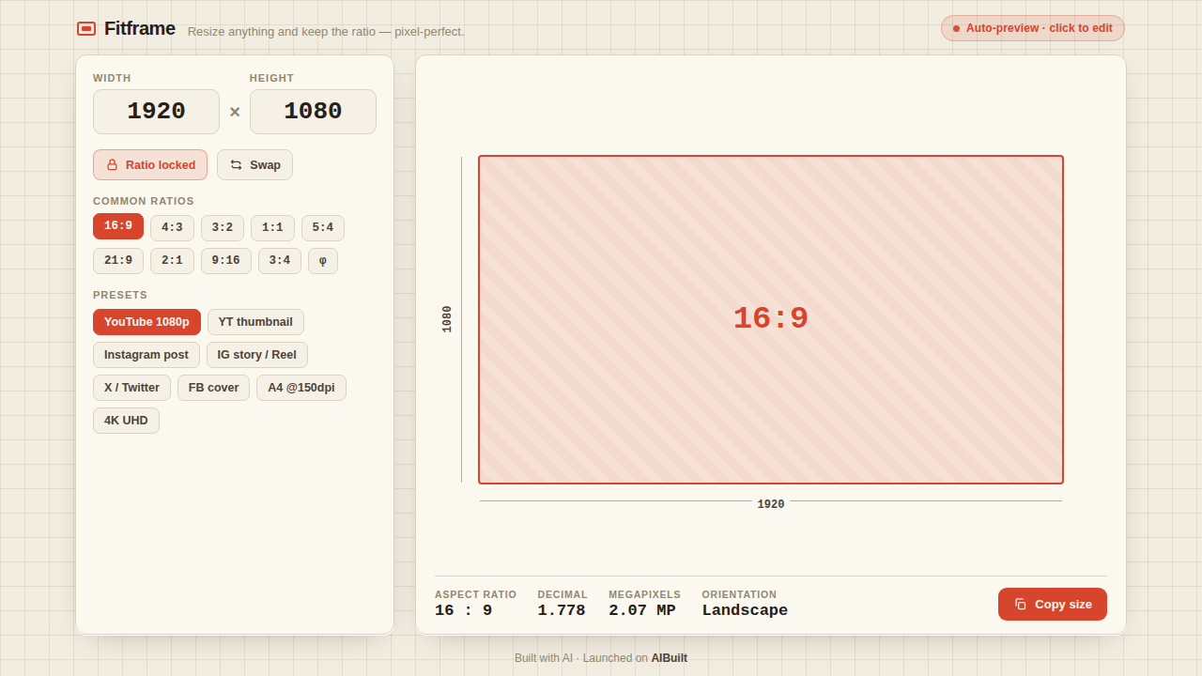The image size is (1202, 676).
Task: Choose the Instagram post preset
Action: pos(146,355)
